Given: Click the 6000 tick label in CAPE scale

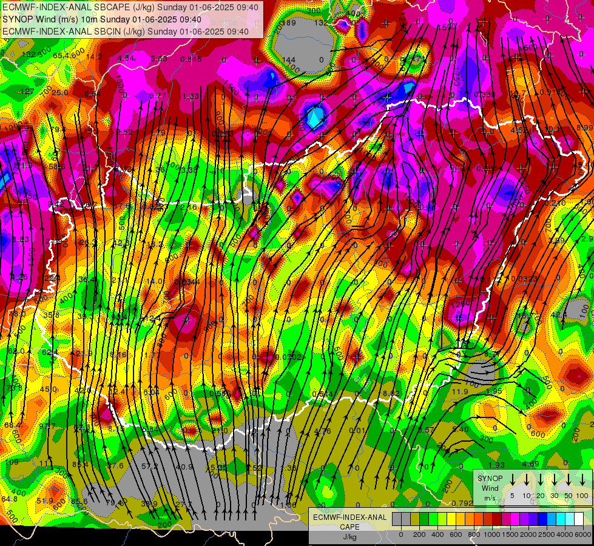Looking at the screenshot, I should click(x=584, y=534).
